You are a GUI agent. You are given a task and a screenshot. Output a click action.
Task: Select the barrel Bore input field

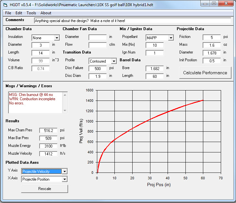154,68
